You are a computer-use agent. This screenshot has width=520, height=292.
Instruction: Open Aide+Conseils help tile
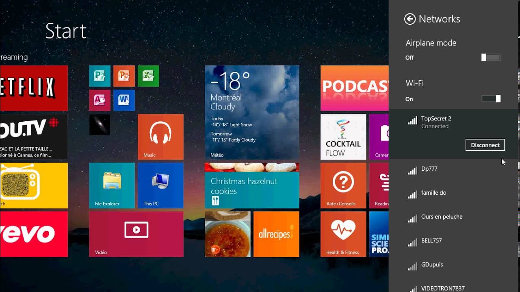pos(343,185)
